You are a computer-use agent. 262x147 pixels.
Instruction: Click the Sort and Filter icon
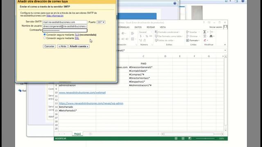pos(211,32)
